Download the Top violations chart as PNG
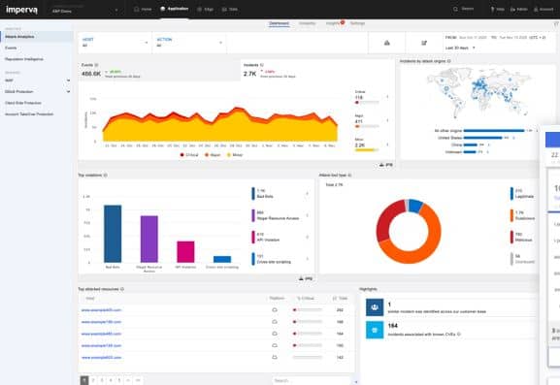 (x=306, y=278)
